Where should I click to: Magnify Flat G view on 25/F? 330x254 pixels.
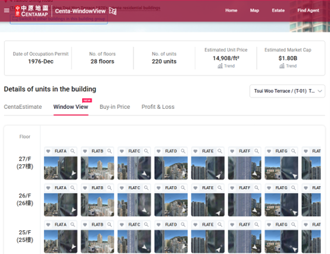point(294,225)
